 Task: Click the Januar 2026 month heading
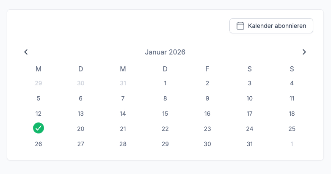click(x=165, y=52)
